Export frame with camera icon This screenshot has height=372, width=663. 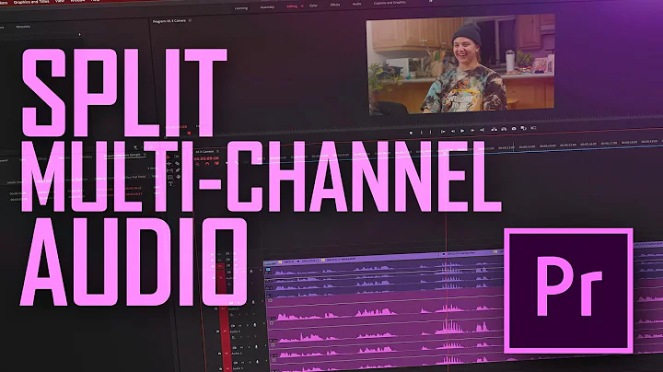514,129
